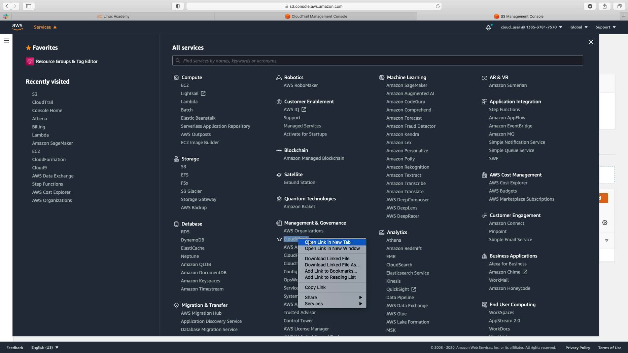This screenshot has height=353, width=628.
Task: Click the Database category icon
Action: pos(176,224)
